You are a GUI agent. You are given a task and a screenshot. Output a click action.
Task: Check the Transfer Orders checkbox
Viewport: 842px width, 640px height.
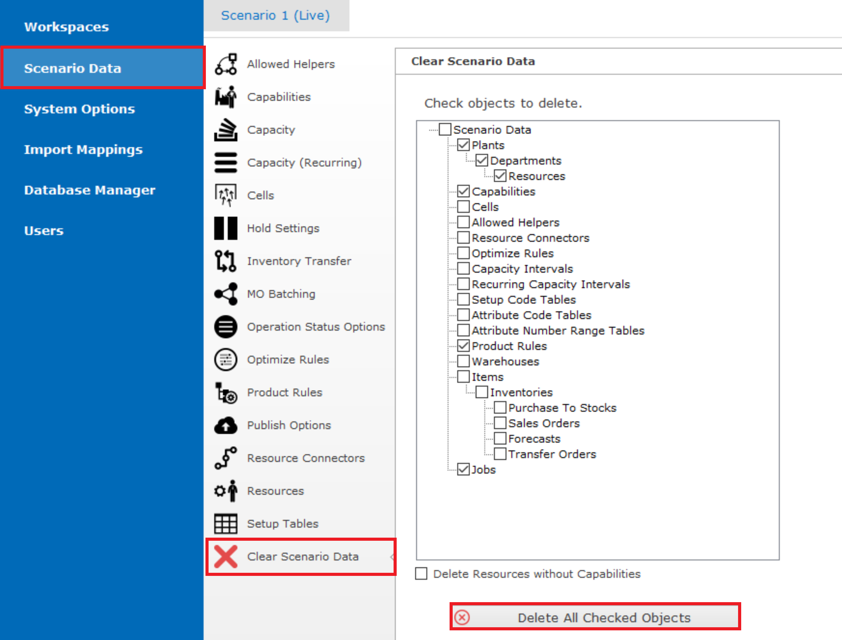coord(500,454)
